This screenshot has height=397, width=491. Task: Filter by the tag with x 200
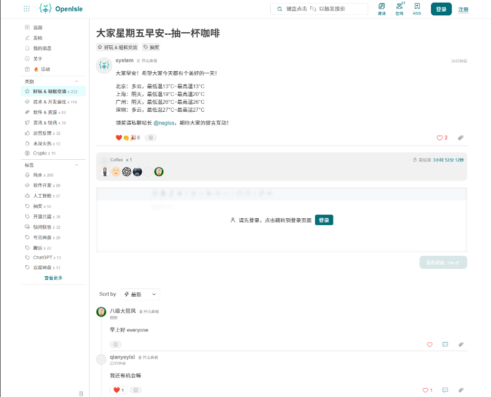(53, 175)
